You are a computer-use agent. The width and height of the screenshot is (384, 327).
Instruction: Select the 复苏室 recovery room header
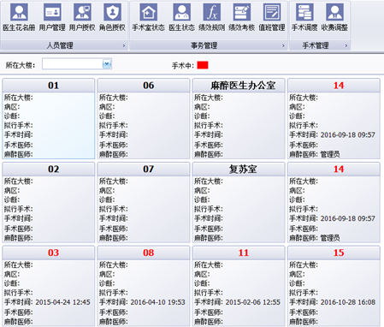pyautogui.click(x=239, y=169)
